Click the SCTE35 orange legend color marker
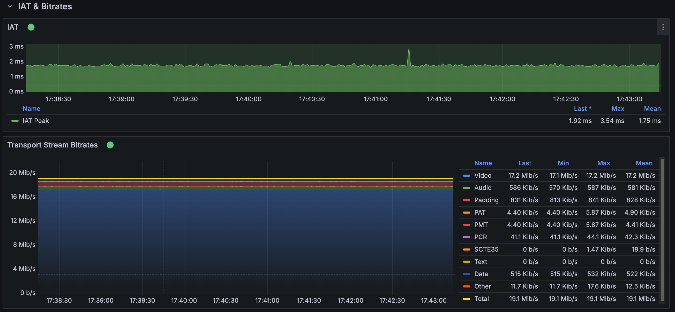The height and width of the screenshot is (312, 675). tap(466, 249)
